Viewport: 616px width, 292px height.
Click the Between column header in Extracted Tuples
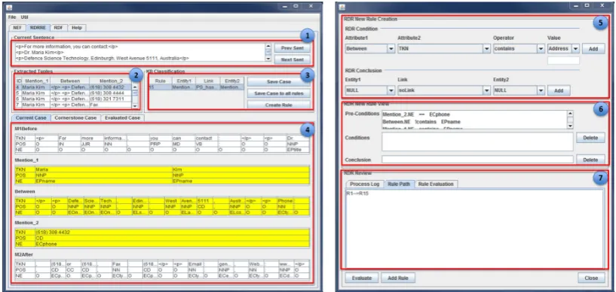[70, 81]
